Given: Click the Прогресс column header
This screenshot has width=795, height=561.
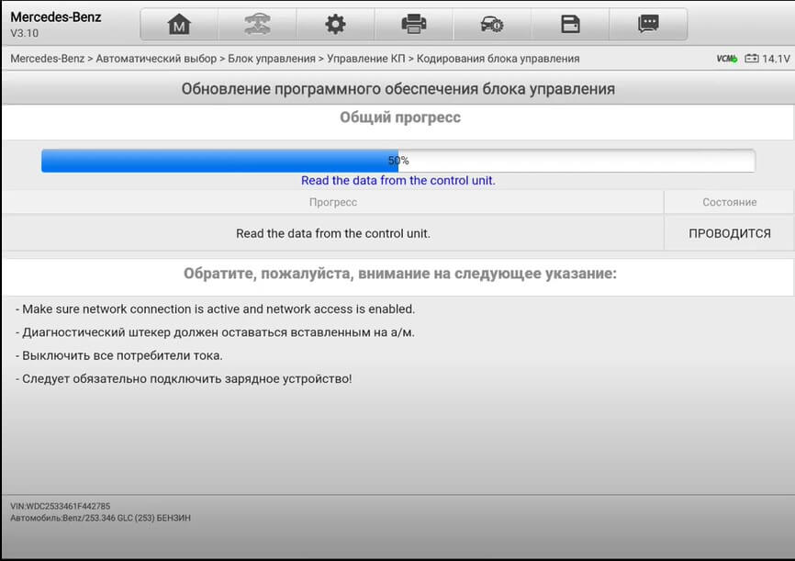Looking at the screenshot, I should tap(333, 202).
